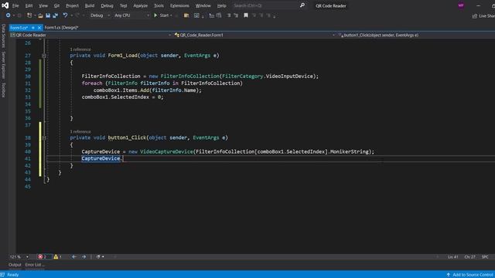
Task: Open the Output panel tab
Action: (15, 265)
